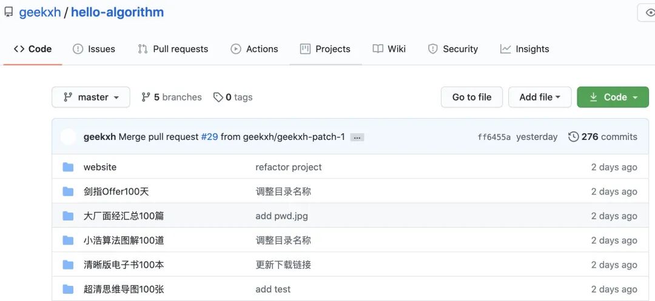Screen dimensions: 655x301
Task: Click the folder icon for 超清思维导图100张
Action: (68, 289)
